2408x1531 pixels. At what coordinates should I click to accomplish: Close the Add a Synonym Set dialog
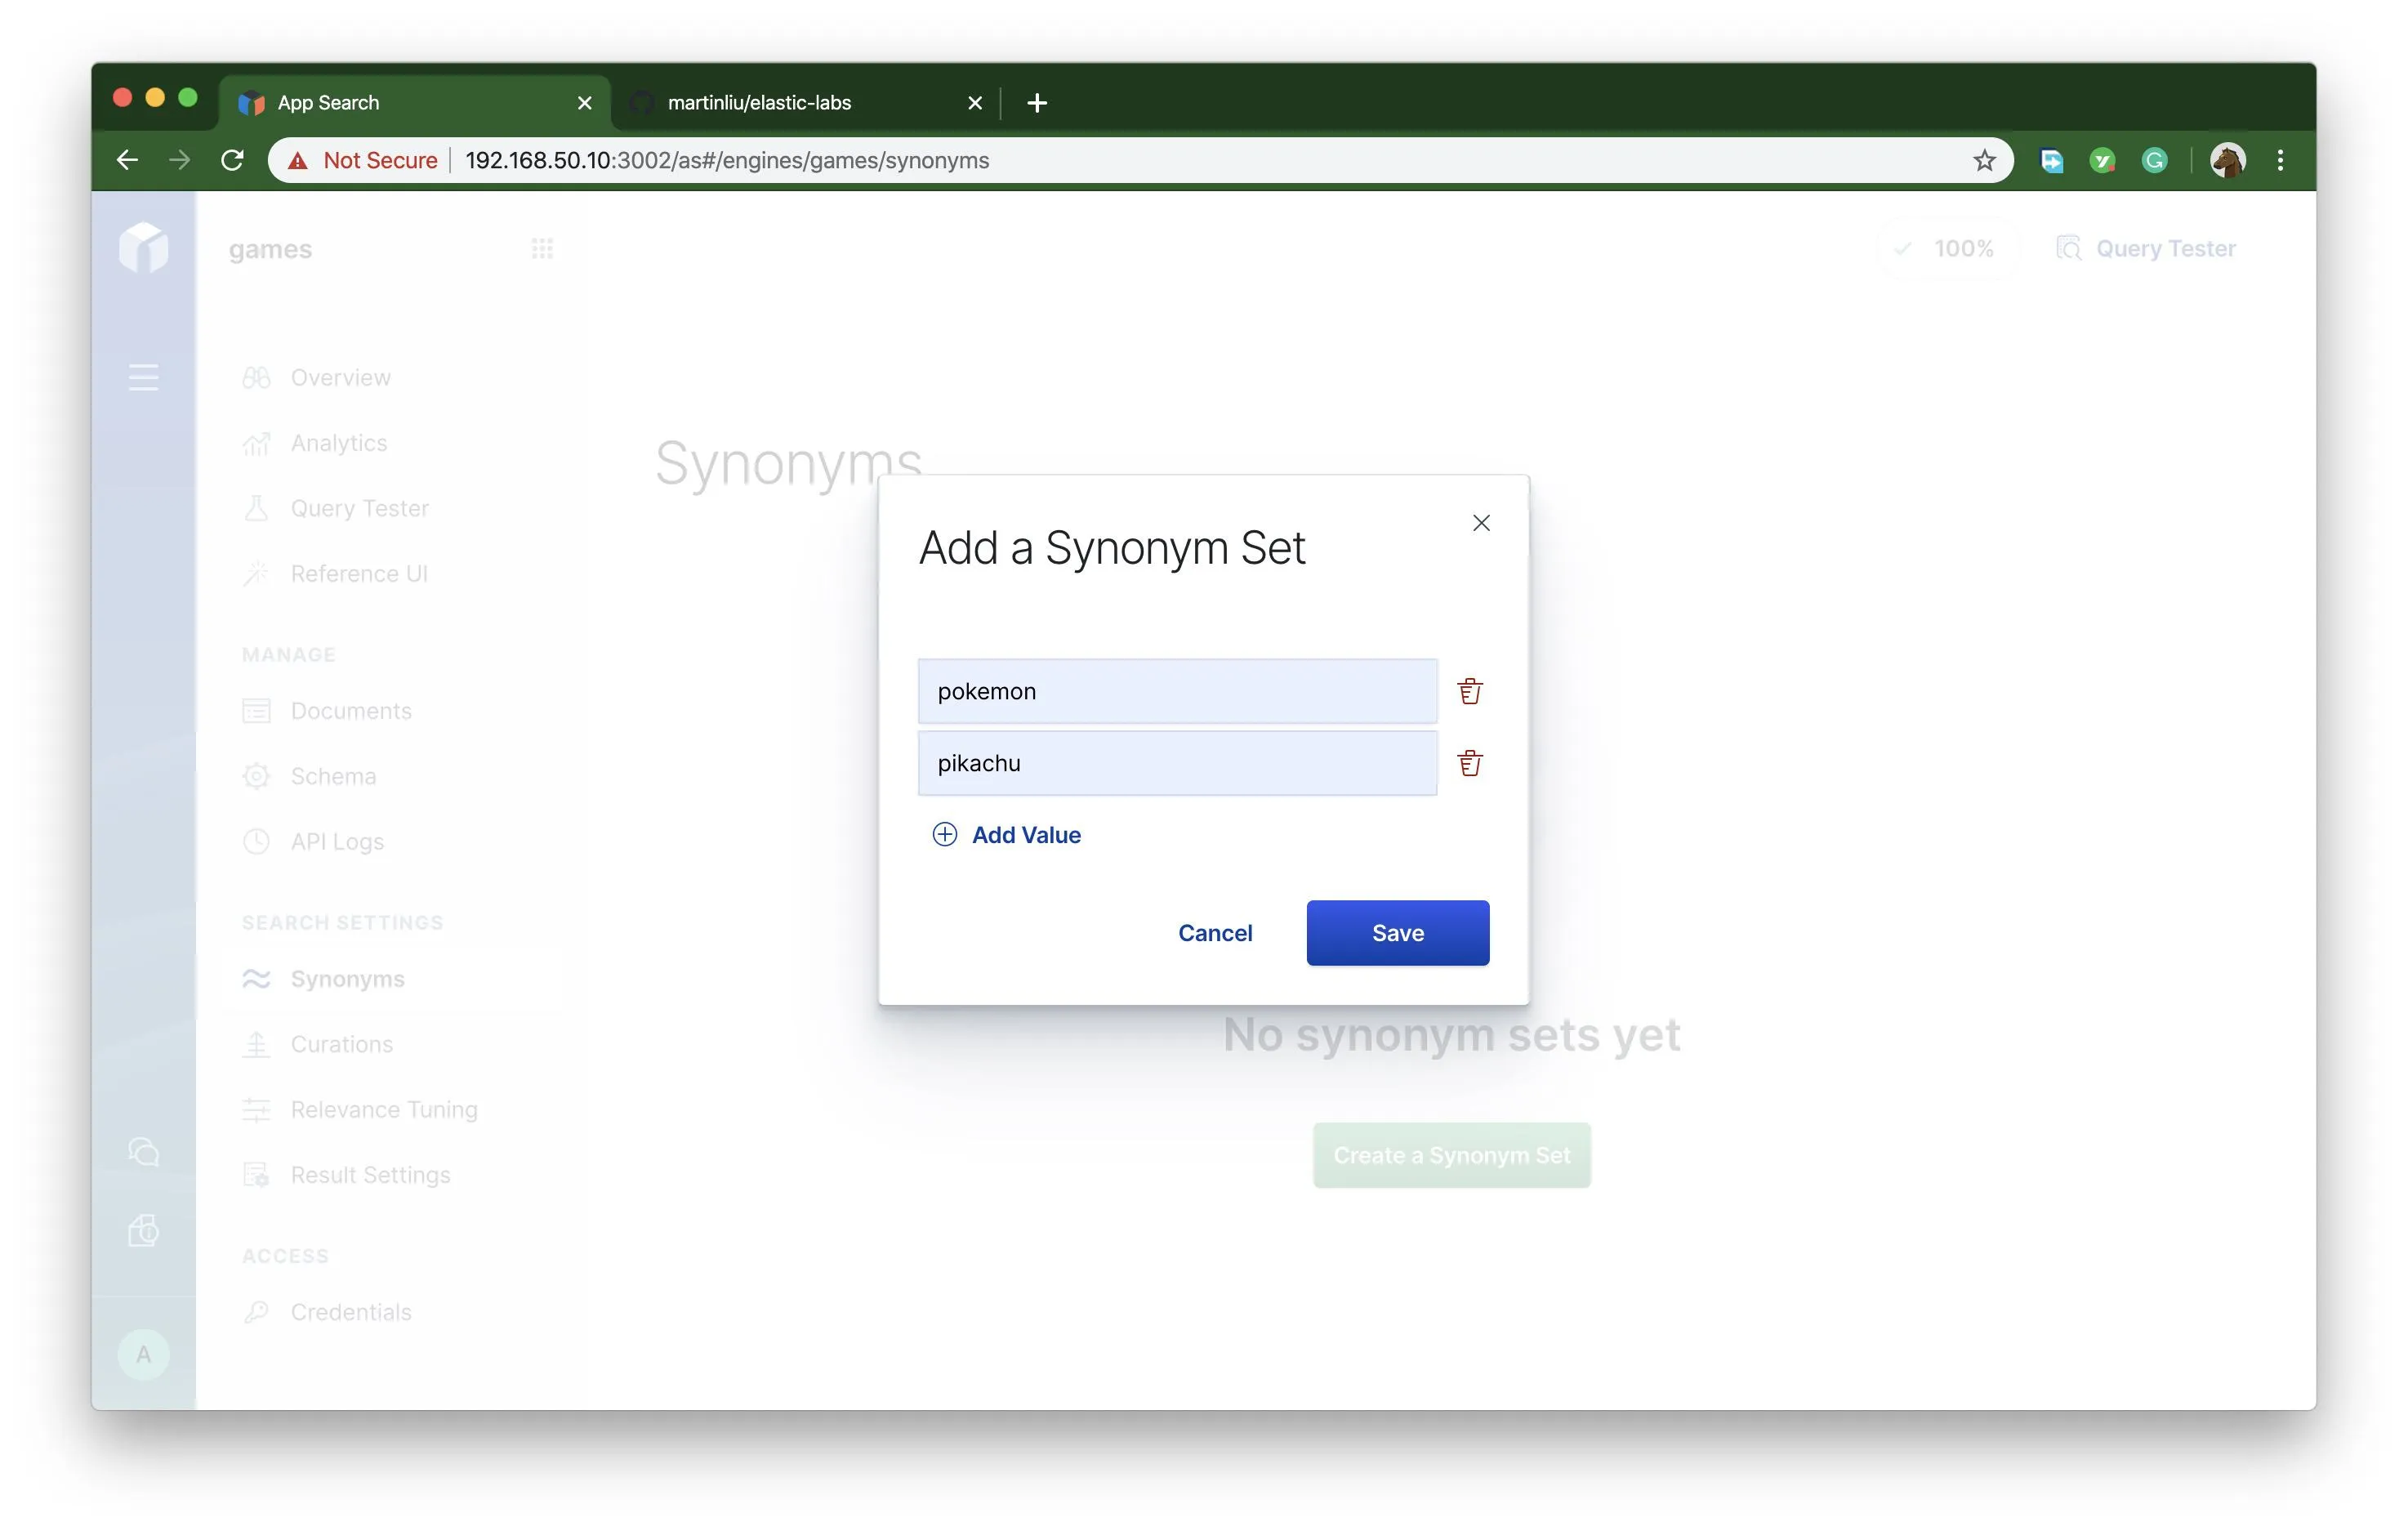tap(1481, 523)
